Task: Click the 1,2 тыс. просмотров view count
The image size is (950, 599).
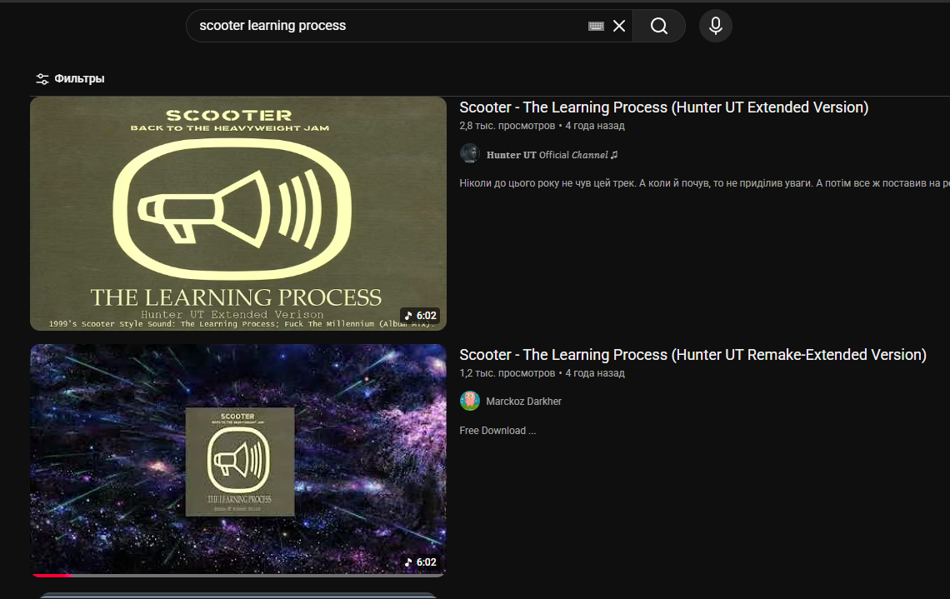Action: [x=507, y=373]
